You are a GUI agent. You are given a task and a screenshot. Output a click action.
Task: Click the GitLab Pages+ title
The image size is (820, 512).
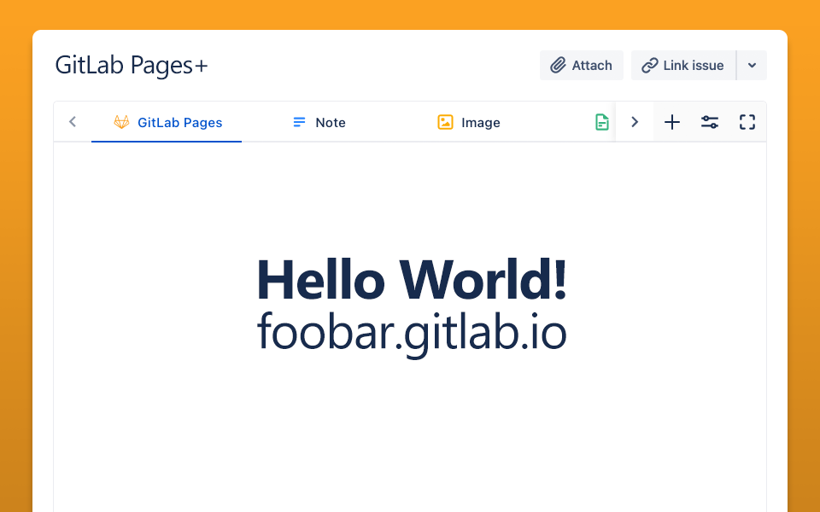point(132,66)
